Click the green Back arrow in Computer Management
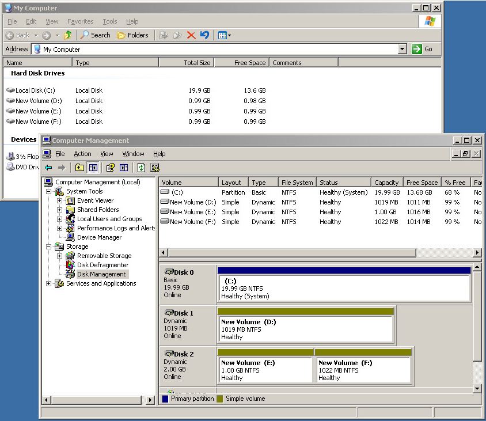 pos(48,168)
